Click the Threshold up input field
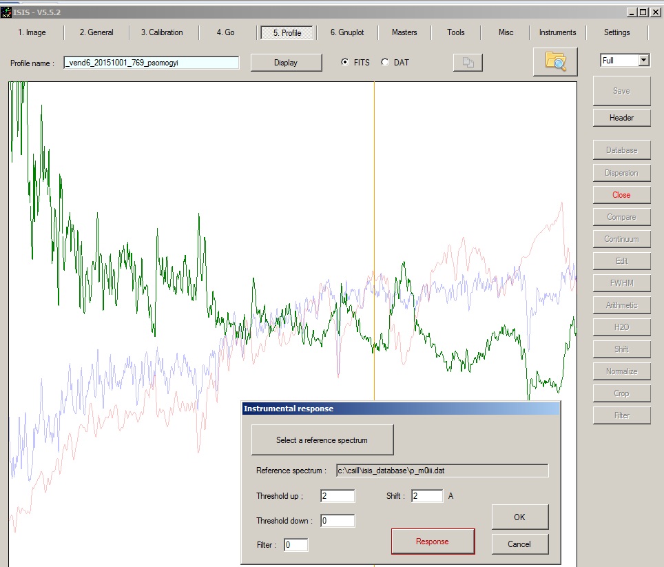Screen dimensions: 664x567 coord(338,496)
